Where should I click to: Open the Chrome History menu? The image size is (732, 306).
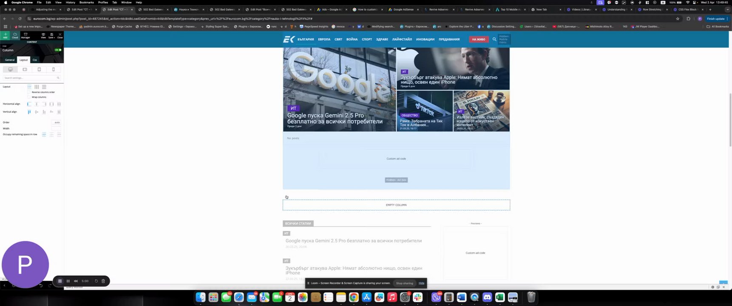(71, 3)
